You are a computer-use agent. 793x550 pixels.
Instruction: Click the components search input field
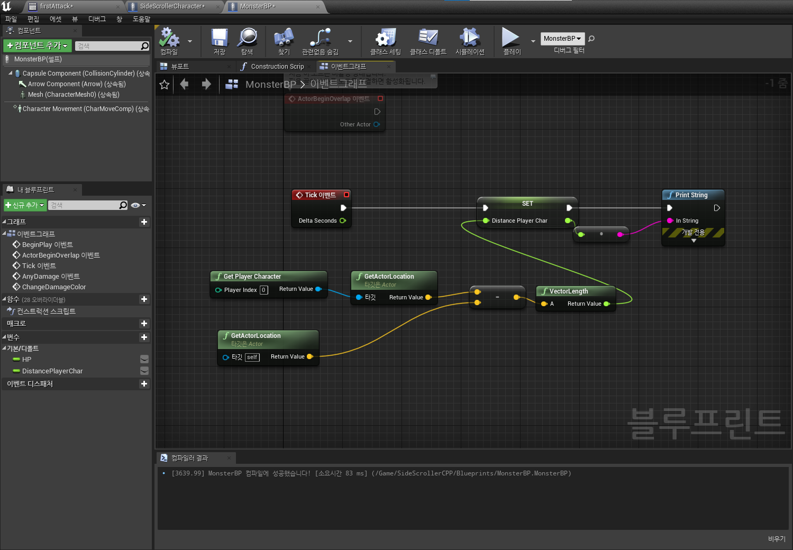pos(107,46)
